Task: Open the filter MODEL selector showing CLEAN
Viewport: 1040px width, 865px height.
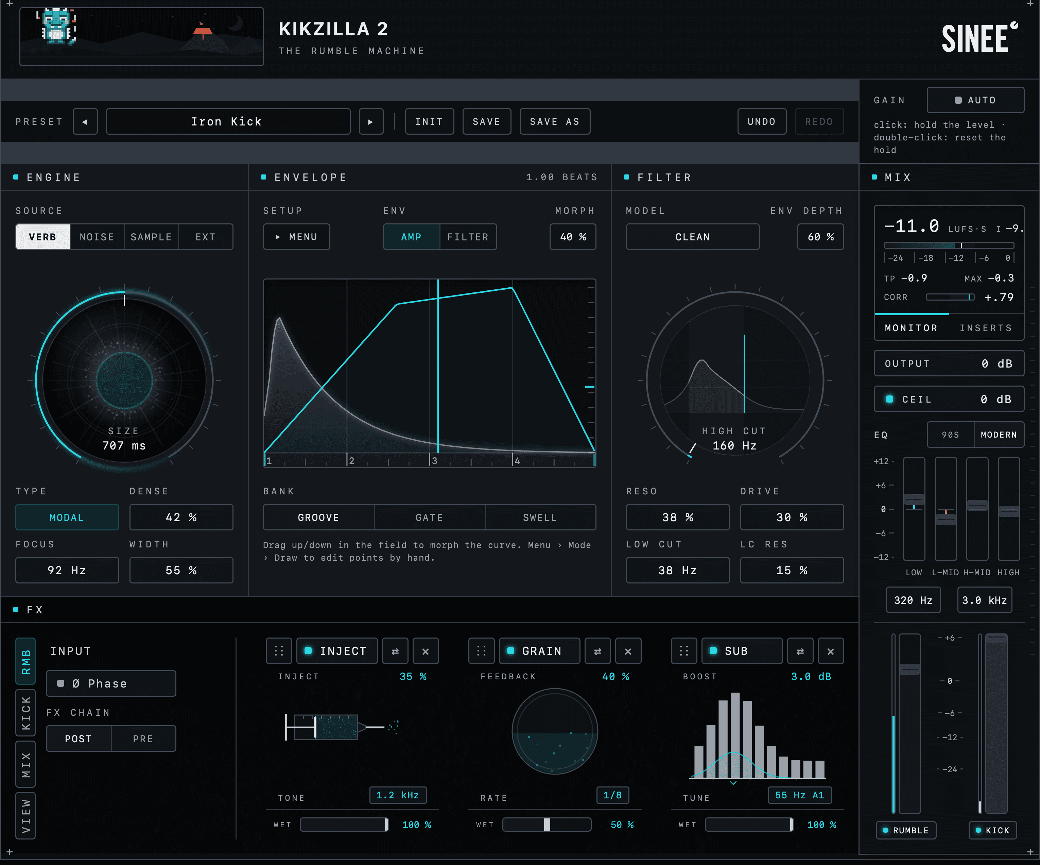Action: click(692, 237)
